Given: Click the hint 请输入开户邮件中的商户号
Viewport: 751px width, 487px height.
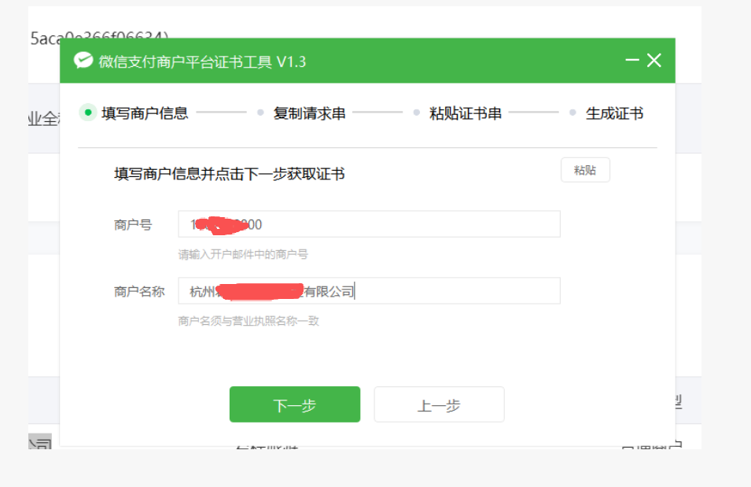Looking at the screenshot, I should pos(243,255).
